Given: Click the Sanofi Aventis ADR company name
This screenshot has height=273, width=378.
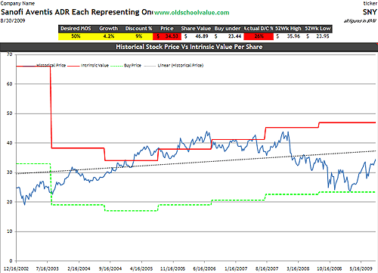Looking at the screenshot, I should (77, 12).
